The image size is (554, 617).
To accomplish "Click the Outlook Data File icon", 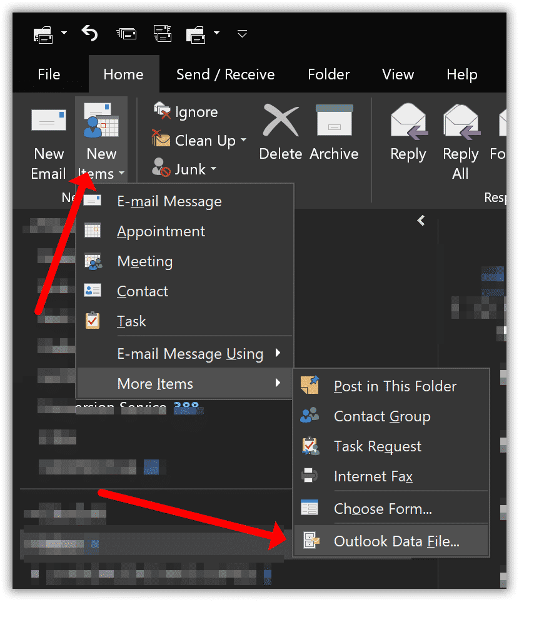I will (x=311, y=540).
